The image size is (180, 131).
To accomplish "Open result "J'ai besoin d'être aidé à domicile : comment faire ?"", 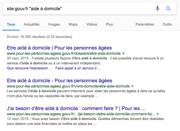I will [x=76, y=108].
